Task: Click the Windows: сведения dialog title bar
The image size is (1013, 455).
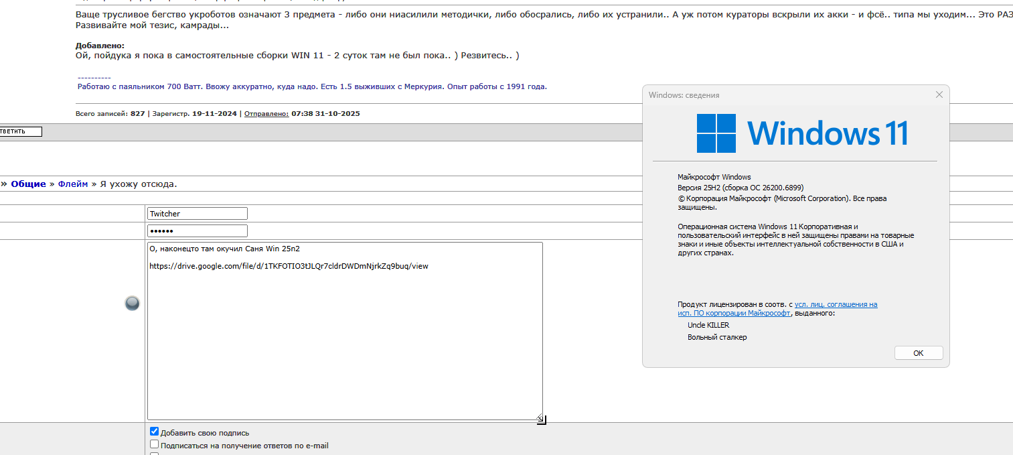Action: (x=770, y=95)
